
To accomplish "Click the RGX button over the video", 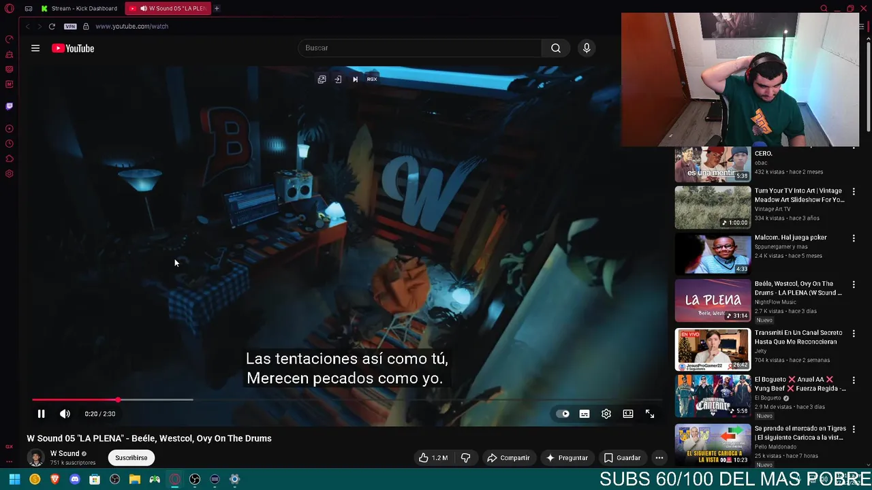I will [372, 80].
